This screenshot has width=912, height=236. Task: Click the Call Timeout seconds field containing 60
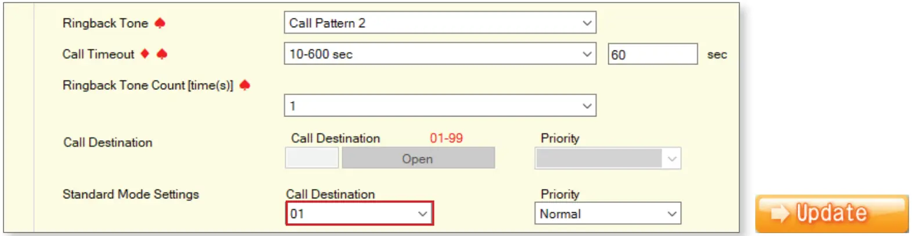click(x=652, y=55)
